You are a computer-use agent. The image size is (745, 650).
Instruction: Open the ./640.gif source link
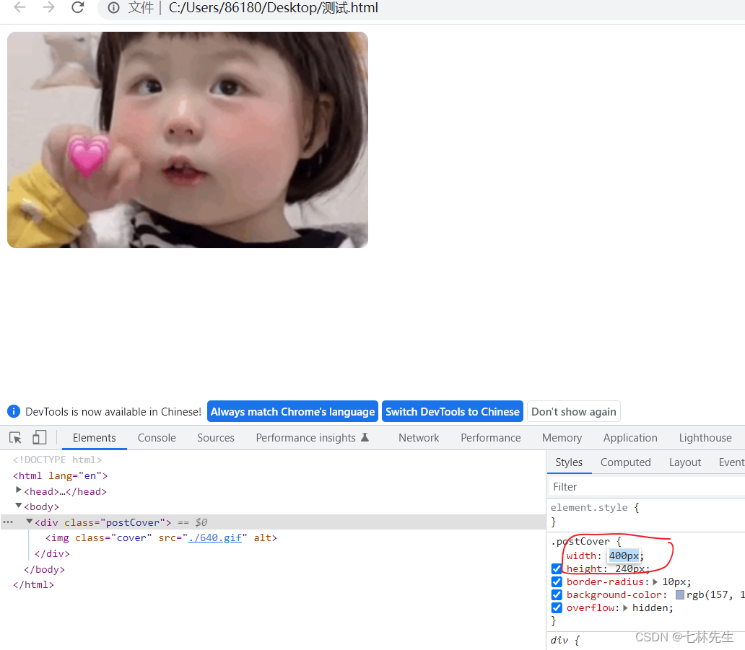click(x=214, y=537)
